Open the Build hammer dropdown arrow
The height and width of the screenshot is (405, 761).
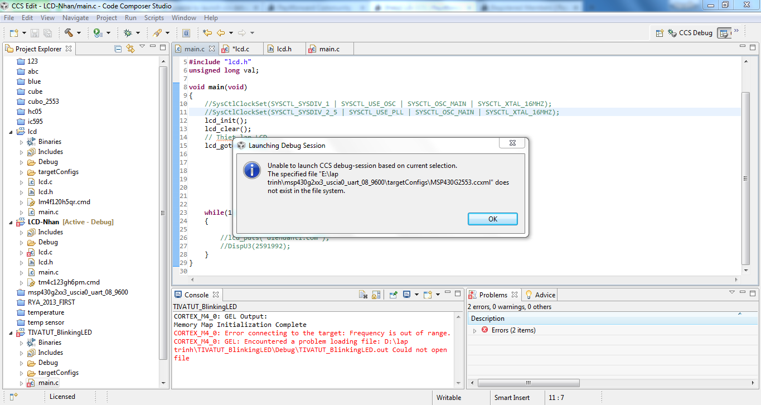pyautogui.click(x=79, y=33)
